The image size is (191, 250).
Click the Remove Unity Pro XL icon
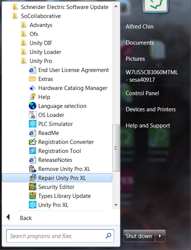click(x=33, y=169)
